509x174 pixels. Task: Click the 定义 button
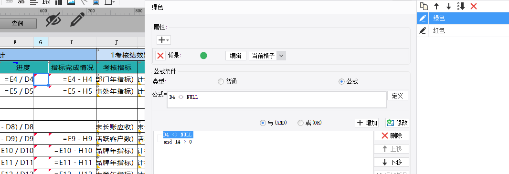click(x=397, y=96)
